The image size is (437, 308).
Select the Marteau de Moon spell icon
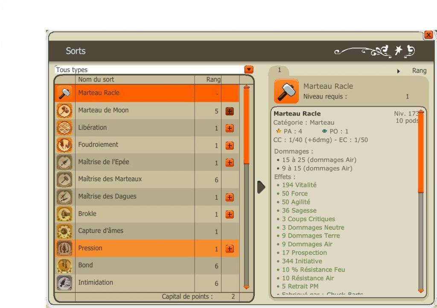coord(64,110)
